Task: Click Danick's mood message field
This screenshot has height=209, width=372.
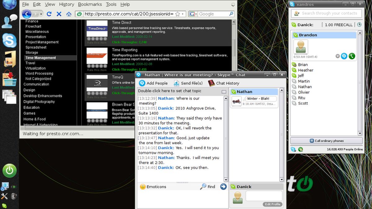Action: click(264, 196)
